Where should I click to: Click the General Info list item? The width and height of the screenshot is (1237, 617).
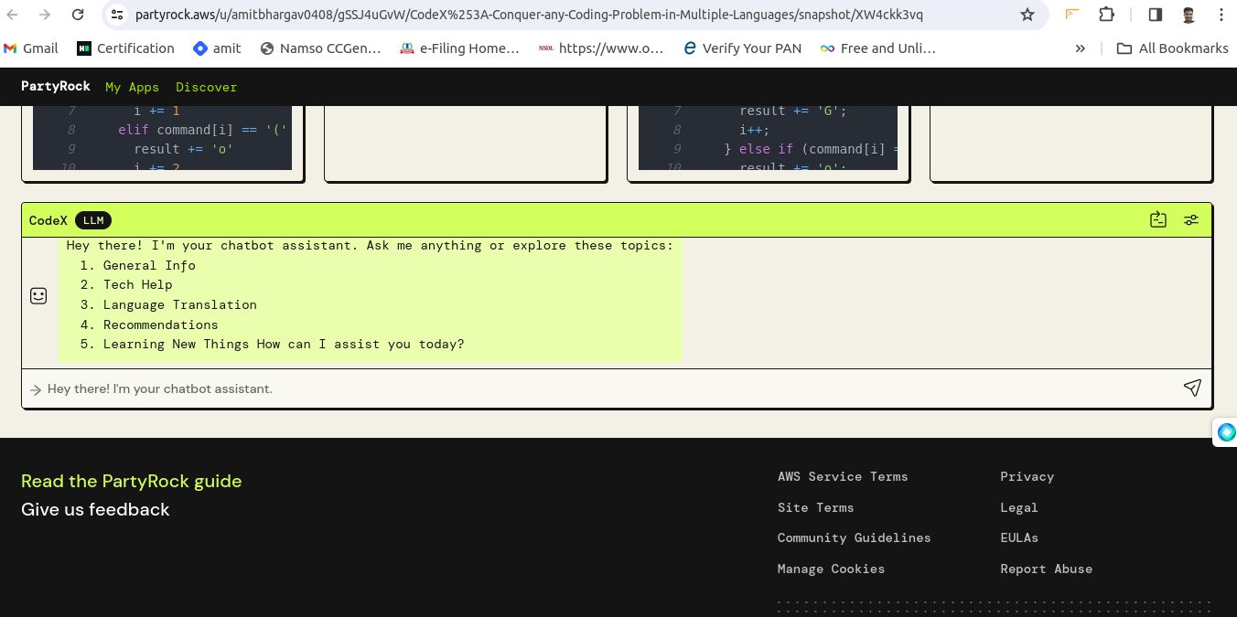tap(149, 265)
